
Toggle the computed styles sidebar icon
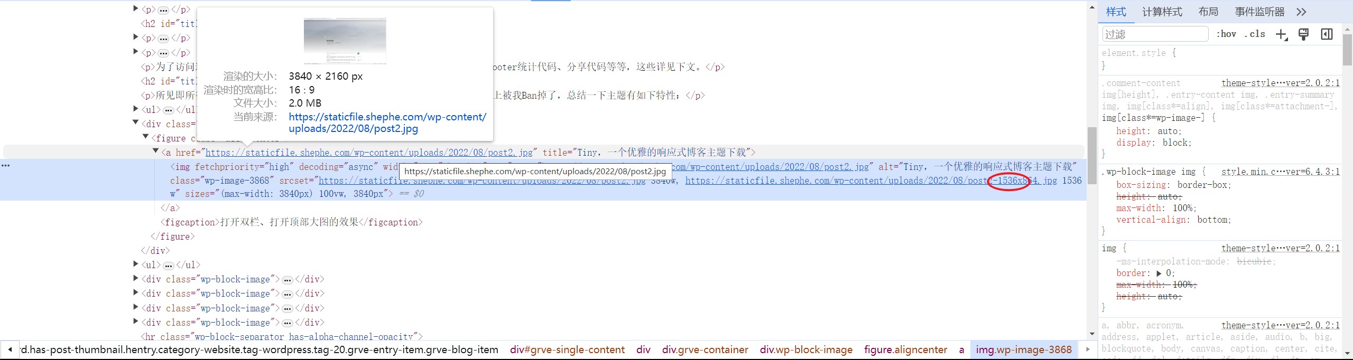(1327, 35)
